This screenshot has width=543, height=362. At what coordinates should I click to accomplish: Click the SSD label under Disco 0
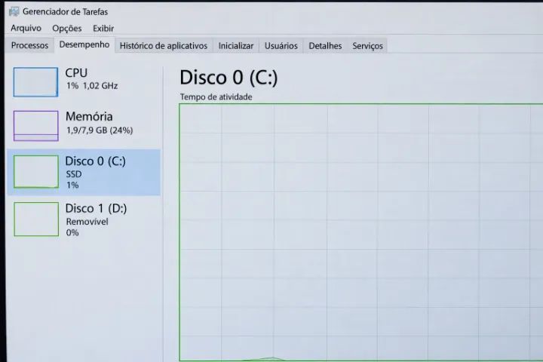click(74, 174)
